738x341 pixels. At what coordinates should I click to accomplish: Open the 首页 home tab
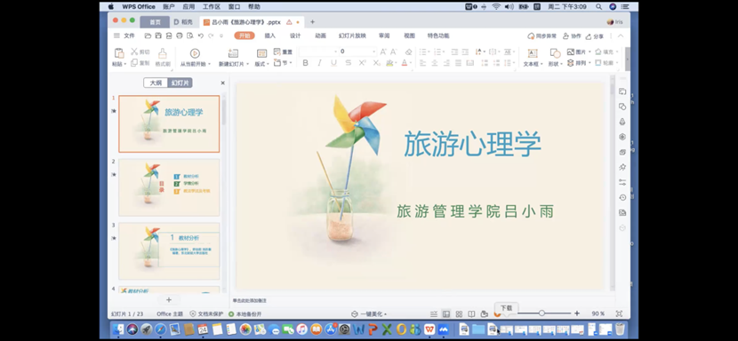(x=155, y=22)
